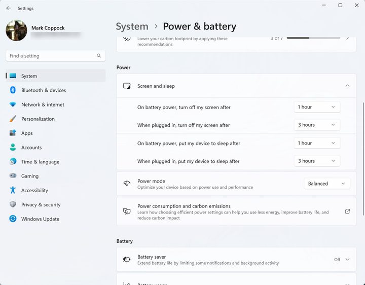Open Gaming settings label
This screenshot has width=365, height=285.
click(x=30, y=176)
